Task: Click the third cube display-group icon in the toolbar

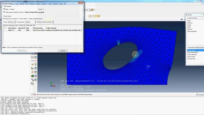Action: pyautogui.click(x=96, y=16)
